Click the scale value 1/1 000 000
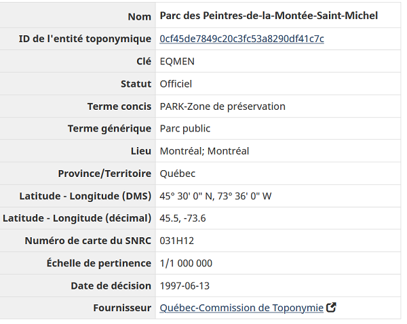Viewport: 407px width, 324px height. pos(186,263)
